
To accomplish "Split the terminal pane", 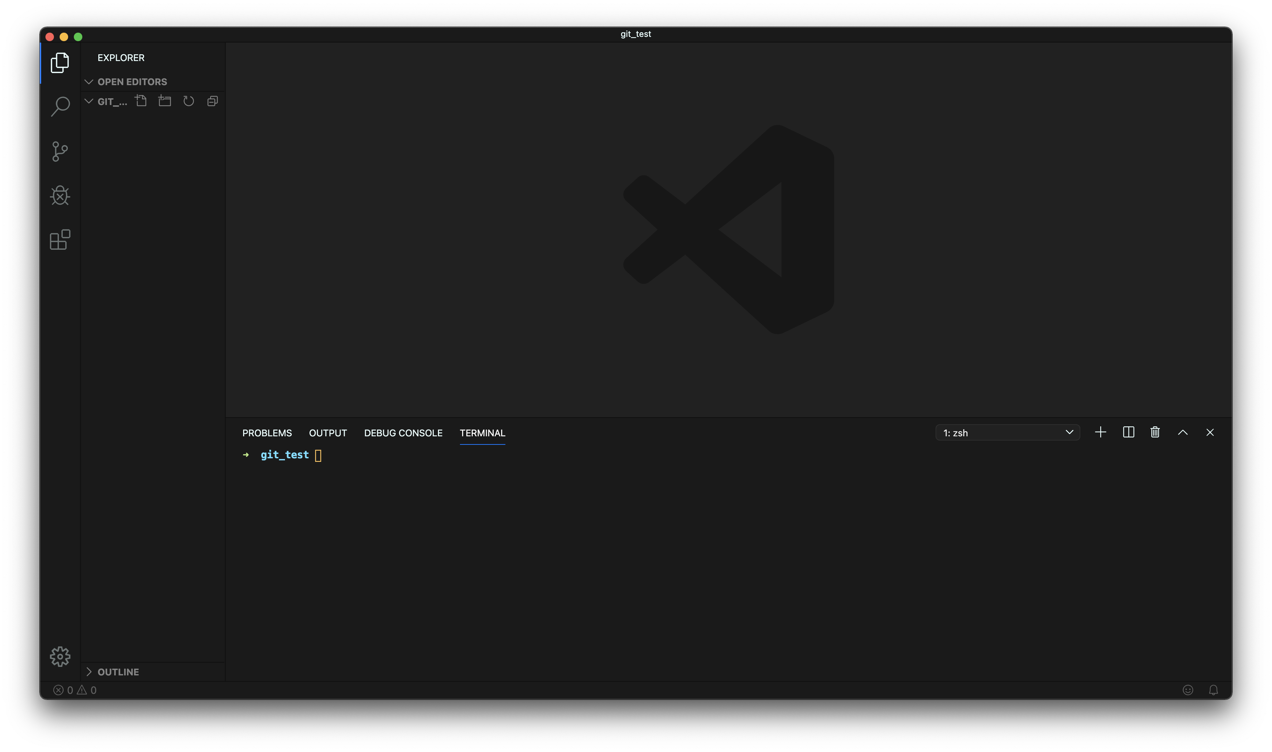I will pos(1128,432).
